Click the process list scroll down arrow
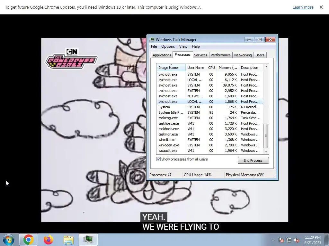This screenshot has height=246, width=329. click(x=266, y=151)
